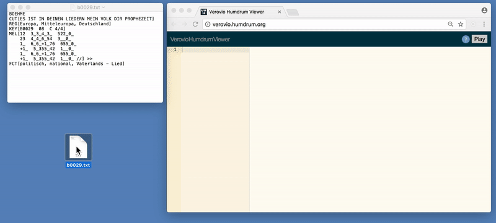The image size is (496, 223).
Task: Open the help question mark icon
Action: tap(466, 39)
